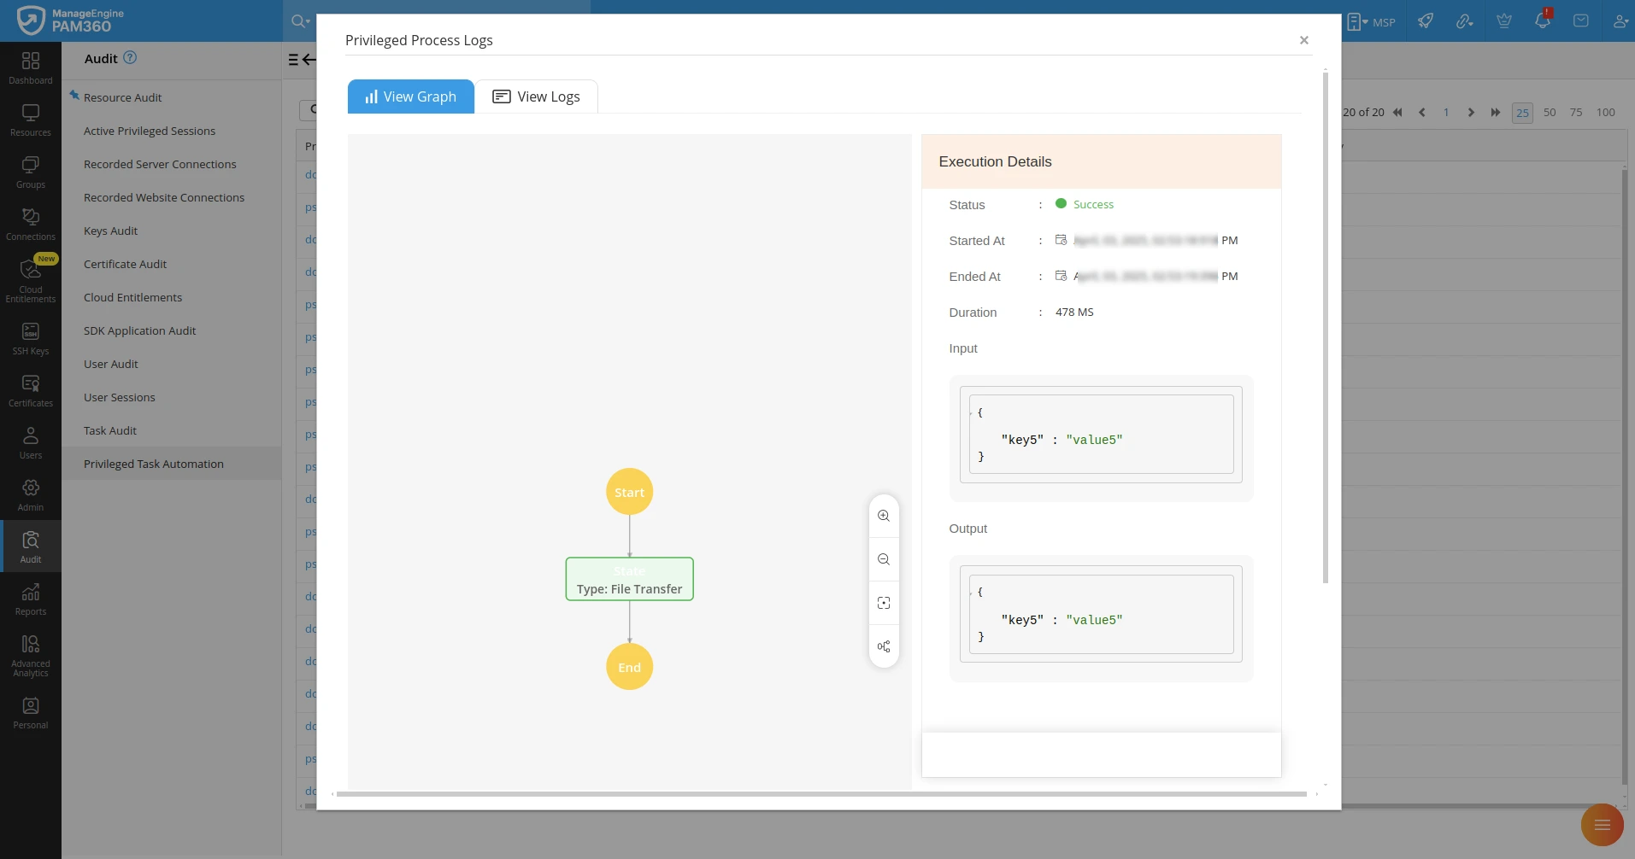Select the User Sessions menu item
This screenshot has width=1635, height=859.
pyautogui.click(x=120, y=397)
